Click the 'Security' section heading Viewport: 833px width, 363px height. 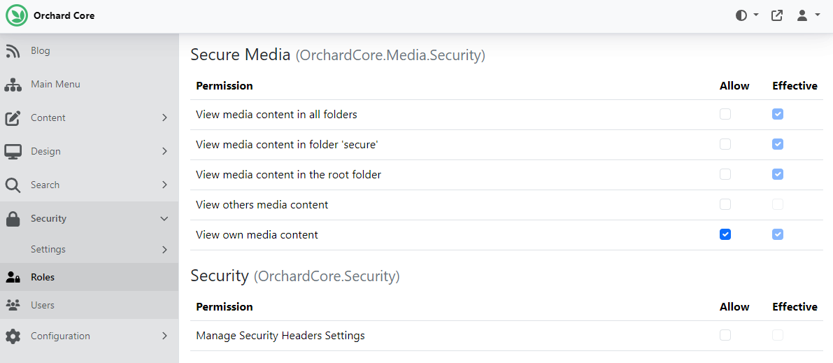pos(220,276)
